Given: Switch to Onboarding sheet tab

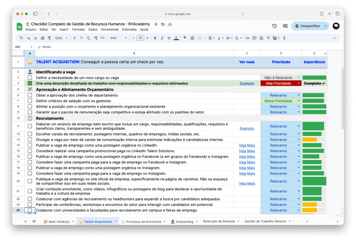Looking at the screenshot, I should pyautogui.click(x=184, y=222).
